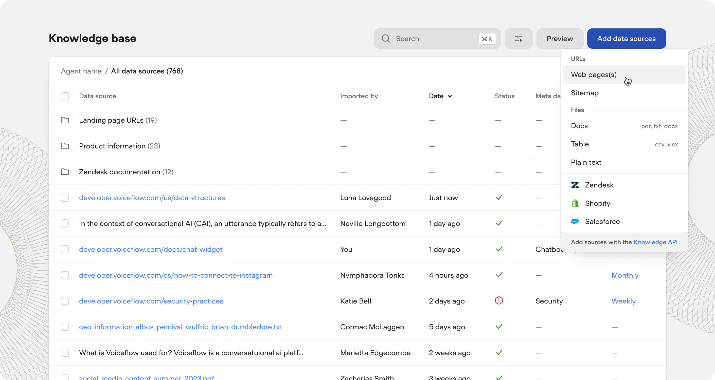Select Zendesk integration from menu
This screenshot has width=715, height=380.
624,185
